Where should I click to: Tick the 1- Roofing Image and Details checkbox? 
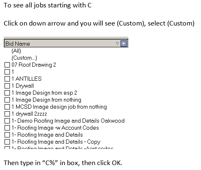[x=7, y=135]
